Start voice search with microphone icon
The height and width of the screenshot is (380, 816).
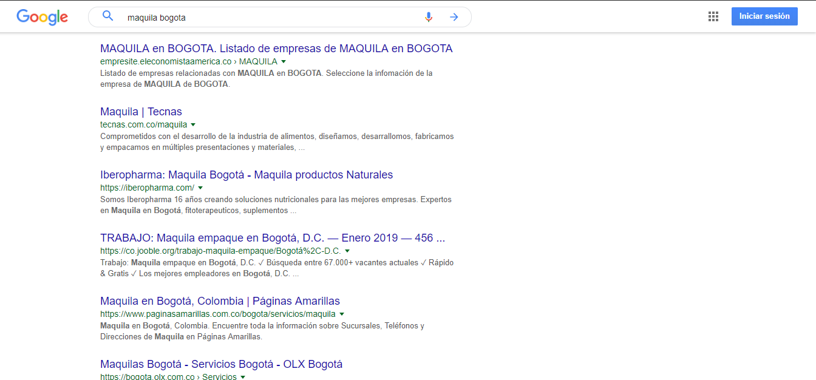429,17
